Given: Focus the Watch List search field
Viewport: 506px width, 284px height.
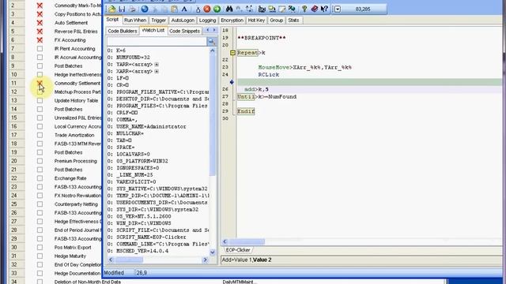Looking at the screenshot, I should click(x=157, y=41).
